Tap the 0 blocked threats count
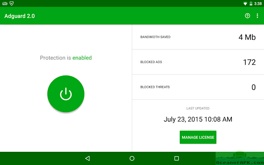264x165 pixels. pos(254,87)
